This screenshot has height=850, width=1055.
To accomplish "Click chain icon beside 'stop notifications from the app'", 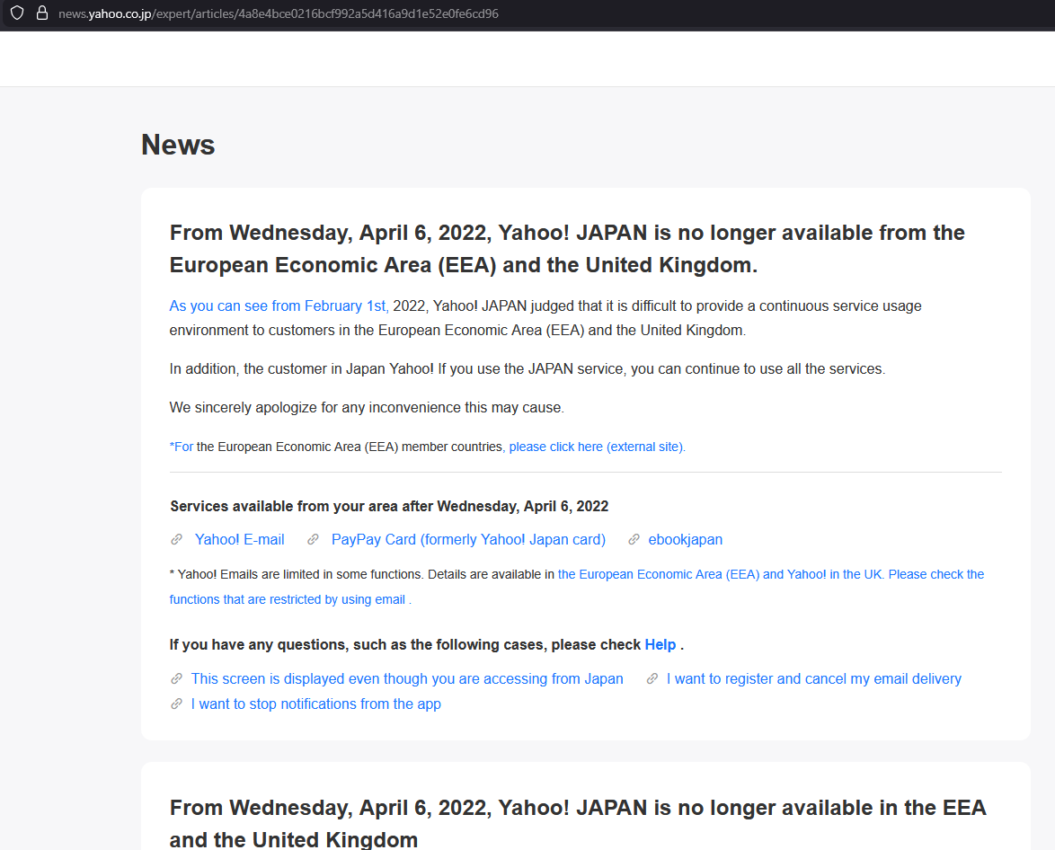I will coord(176,704).
